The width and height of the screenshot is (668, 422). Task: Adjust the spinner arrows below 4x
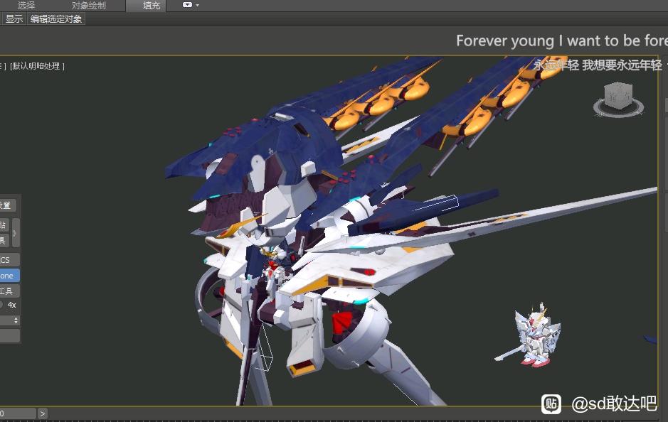click(x=16, y=320)
